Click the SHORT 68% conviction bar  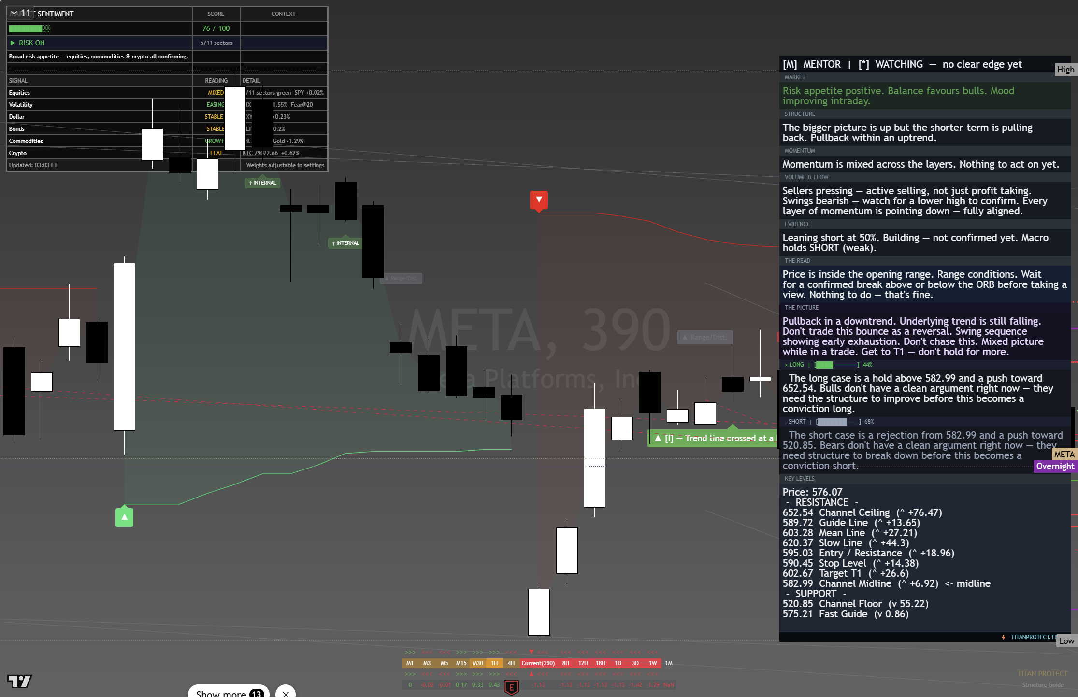click(839, 422)
